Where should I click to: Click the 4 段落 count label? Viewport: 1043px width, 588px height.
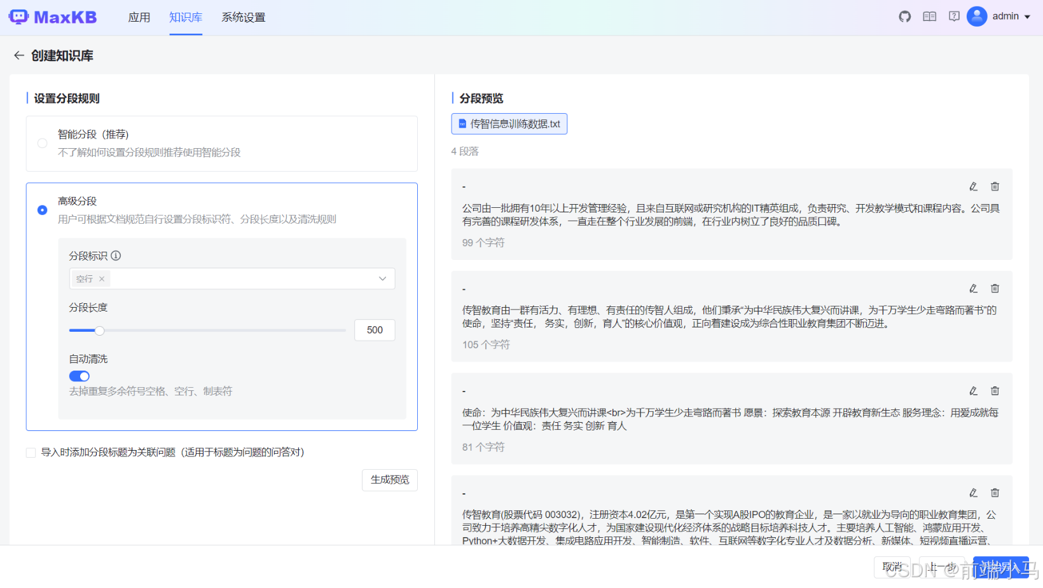pyautogui.click(x=465, y=151)
